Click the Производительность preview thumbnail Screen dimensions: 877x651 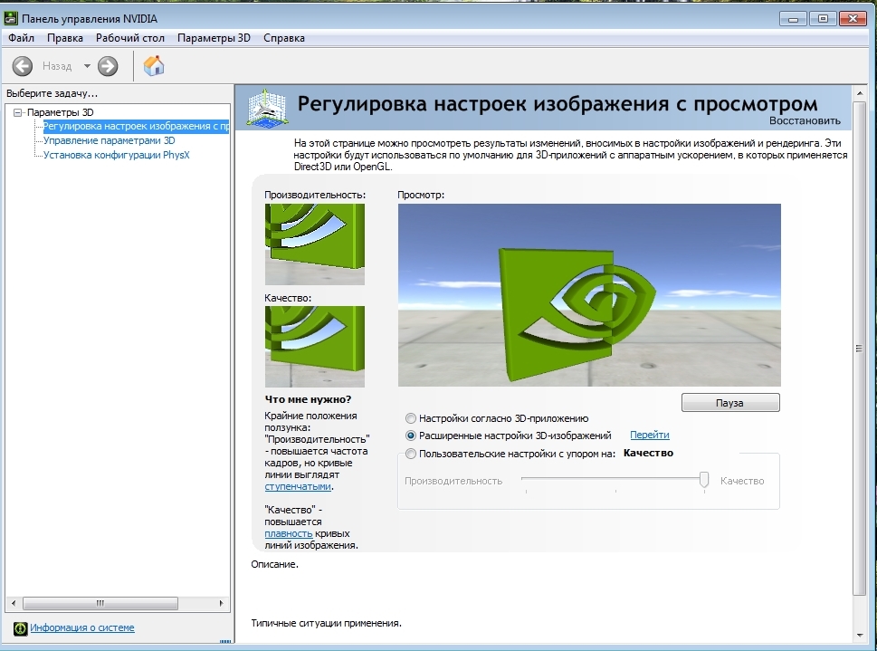(x=314, y=244)
